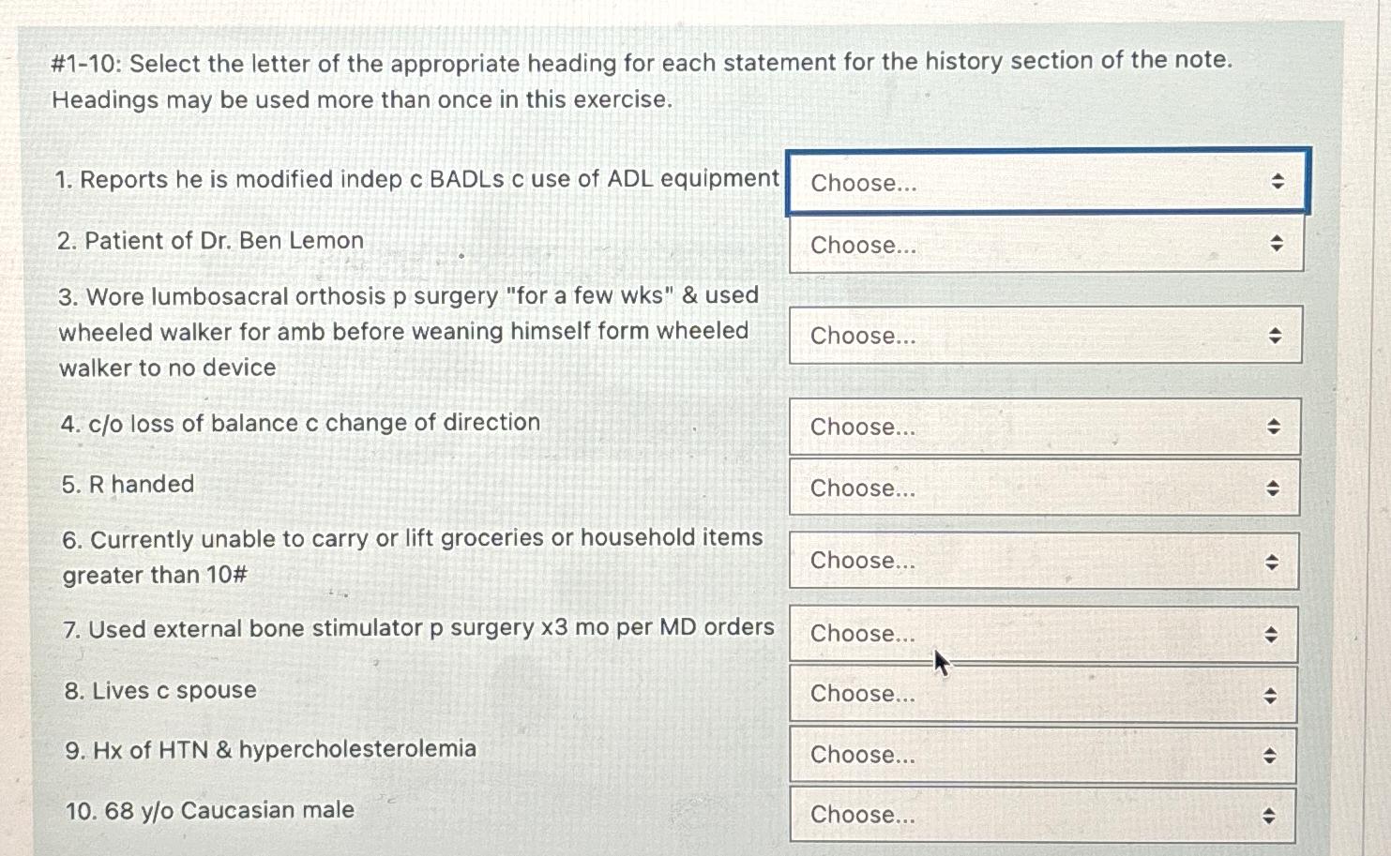Click the arrows icon on question 7 dropdown

coord(1269,634)
